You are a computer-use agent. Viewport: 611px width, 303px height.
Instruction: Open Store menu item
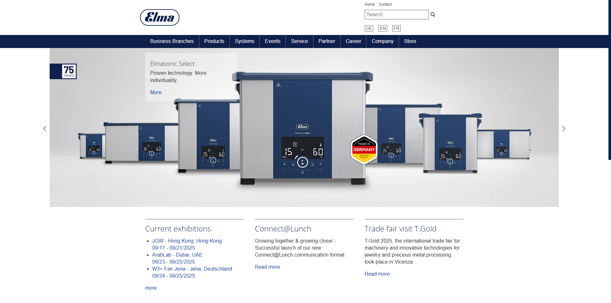tap(410, 41)
